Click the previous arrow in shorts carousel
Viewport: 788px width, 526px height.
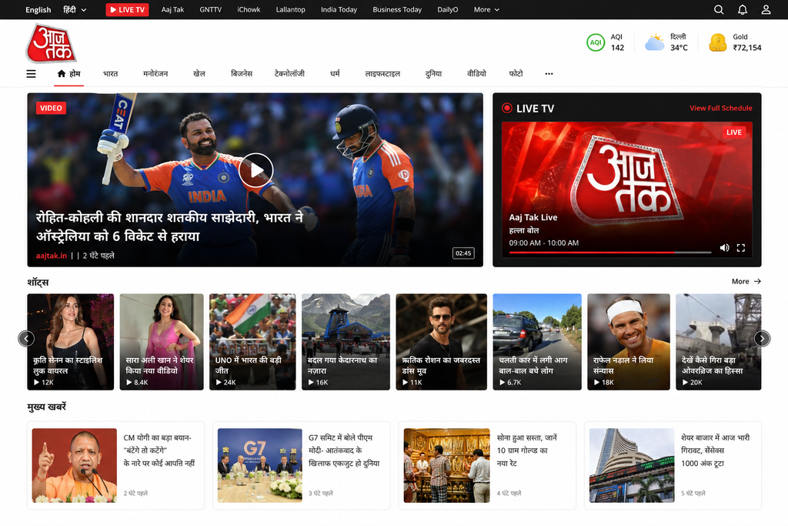(26, 339)
